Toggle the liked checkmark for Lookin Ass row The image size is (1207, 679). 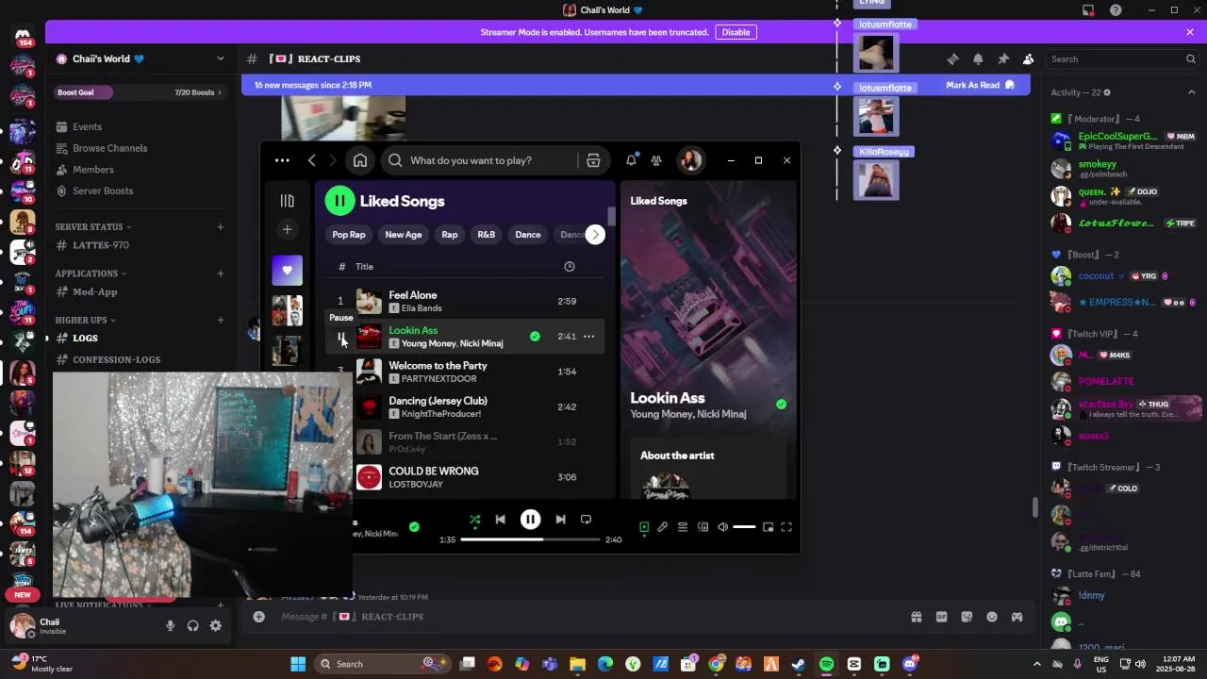click(535, 336)
